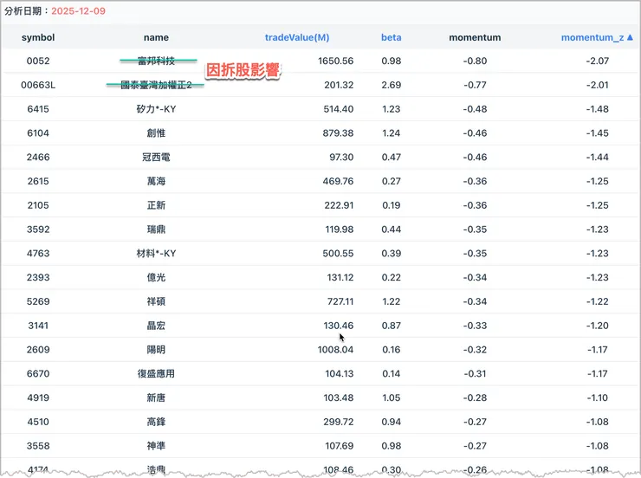
Task: Select symbol 2615
Action: 38,181
